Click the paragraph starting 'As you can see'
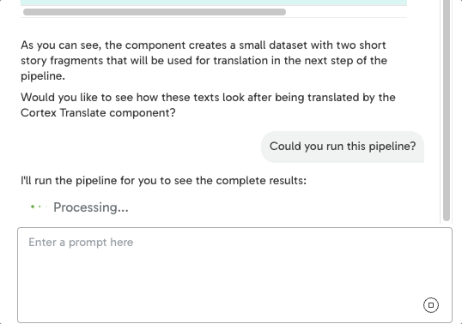The image size is (462, 324). pyautogui.click(x=204, y=60)
